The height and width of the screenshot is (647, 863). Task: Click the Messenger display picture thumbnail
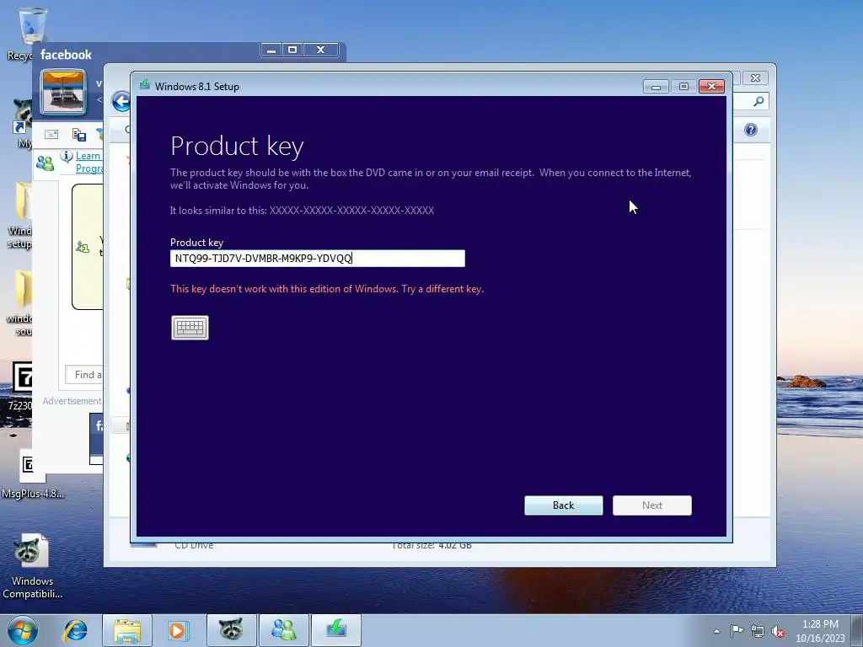point(63,92)
